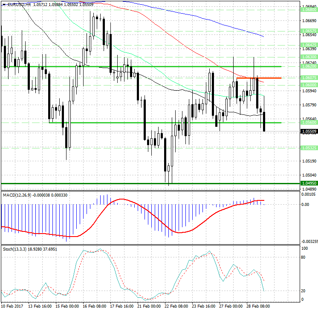318x311 pixels.
Task: Select the 1.05325 level price label
Action: pos(309,148)
